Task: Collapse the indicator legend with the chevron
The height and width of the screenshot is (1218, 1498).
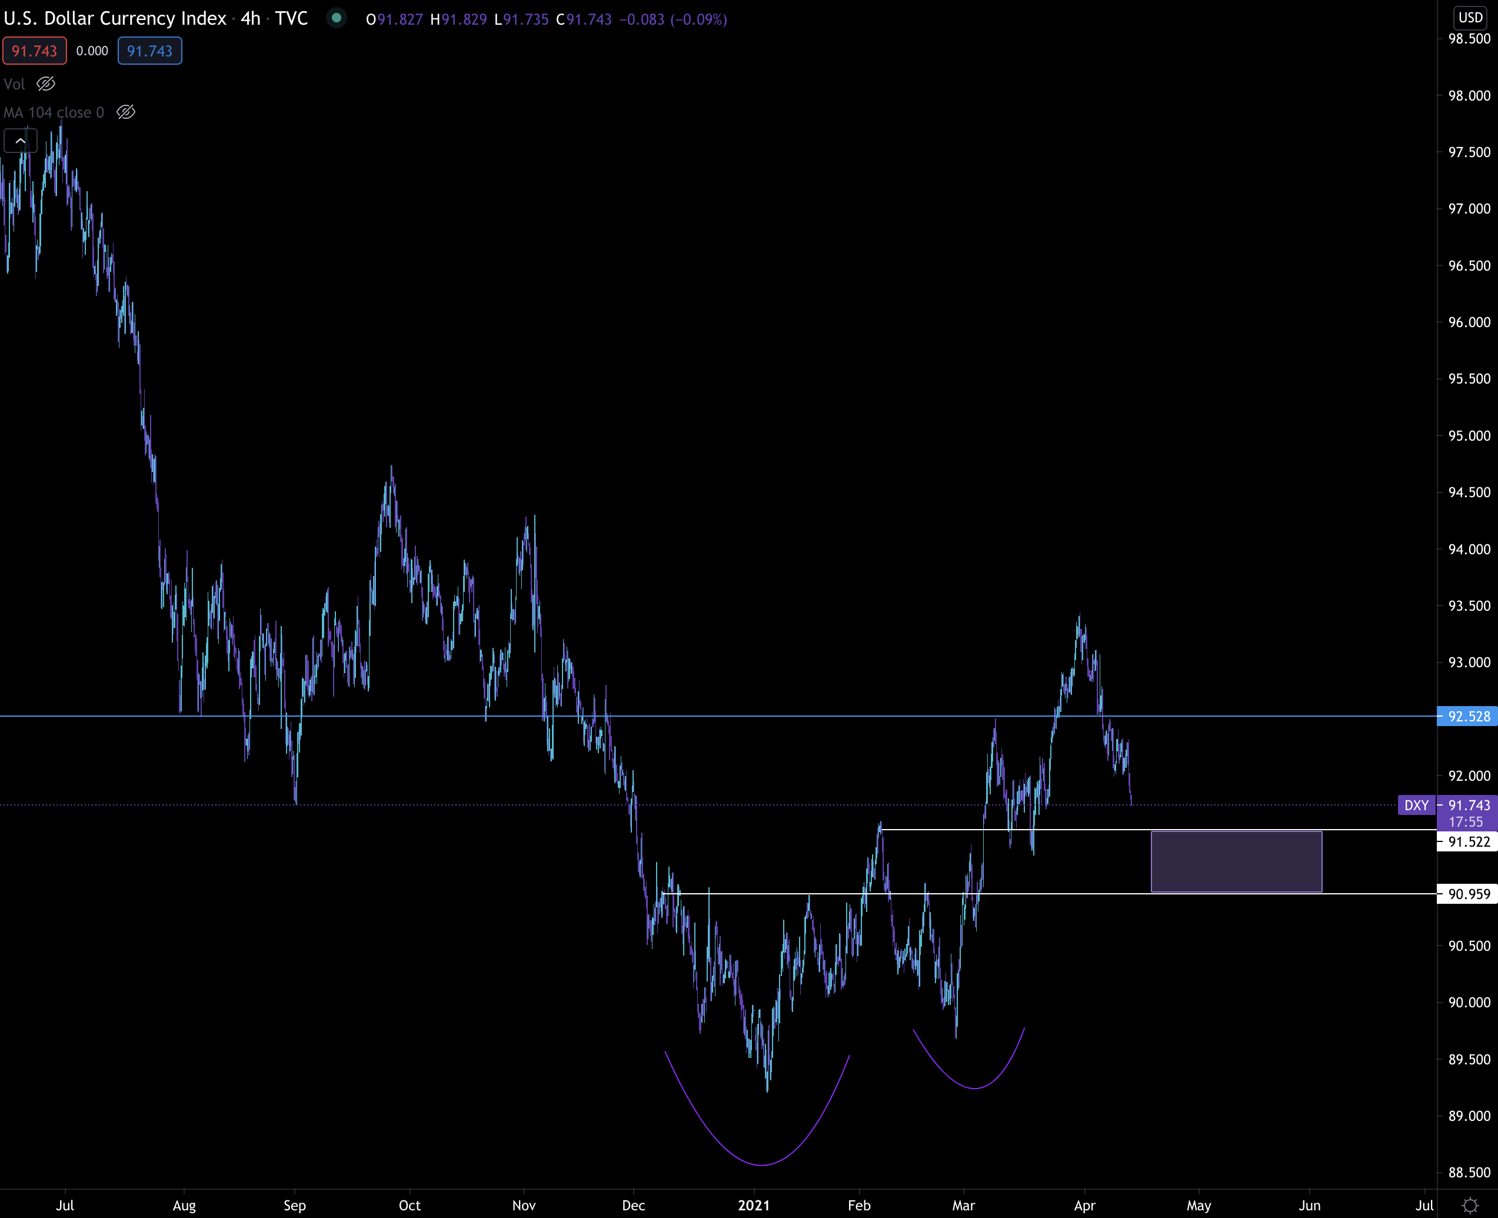Action: point(21,141)
